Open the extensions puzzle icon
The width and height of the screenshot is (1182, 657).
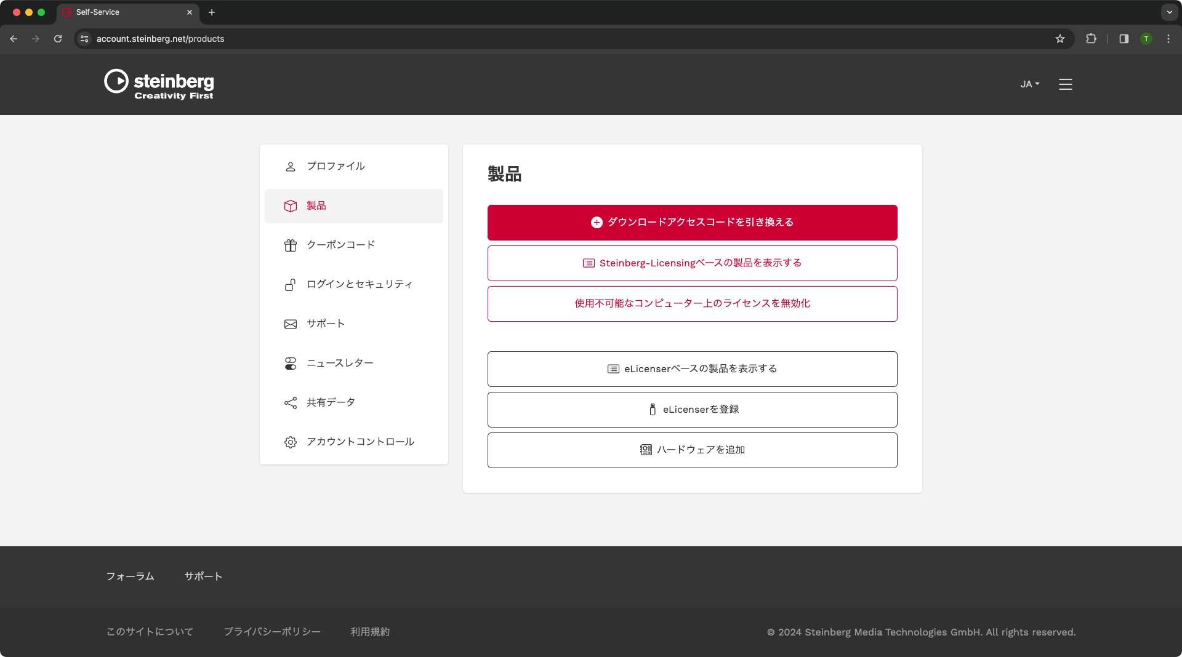pos(1091,39)
